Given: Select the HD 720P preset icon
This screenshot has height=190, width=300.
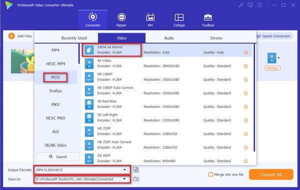Looking at the screenshot, I should pos(89,131).
